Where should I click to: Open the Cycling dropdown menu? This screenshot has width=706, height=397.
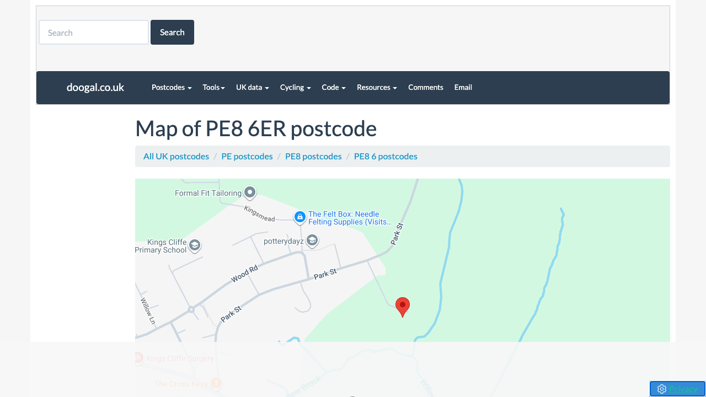pos(295,87)
